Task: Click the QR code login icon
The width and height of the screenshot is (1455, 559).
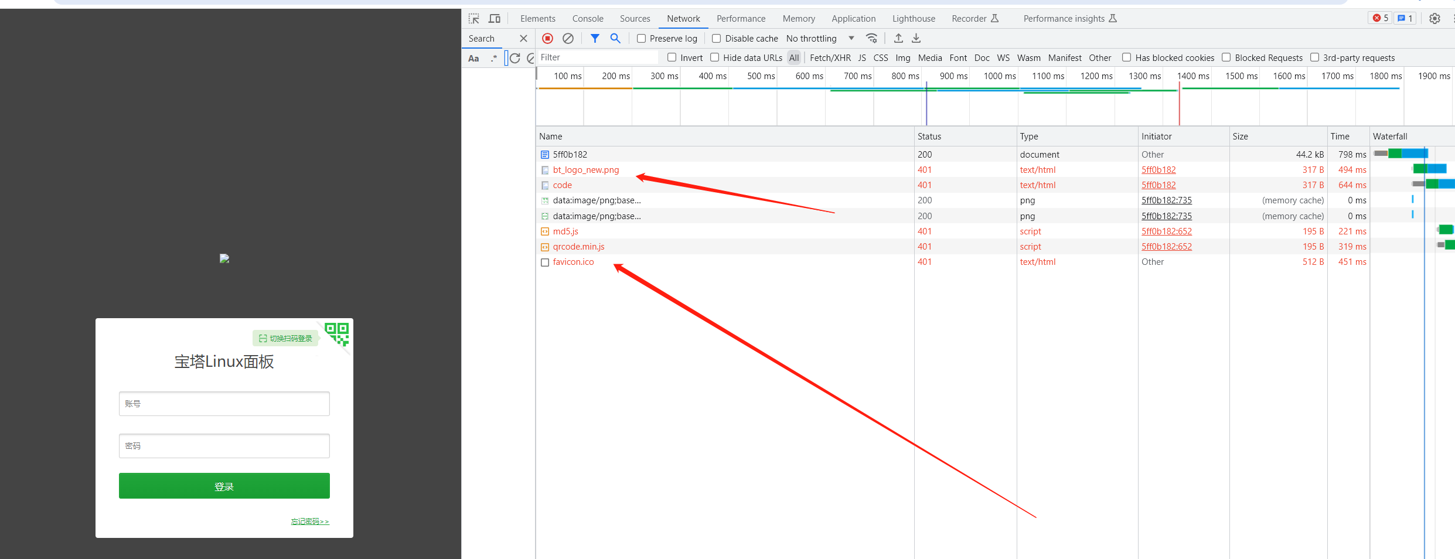Action: click(x=337, y=334)
